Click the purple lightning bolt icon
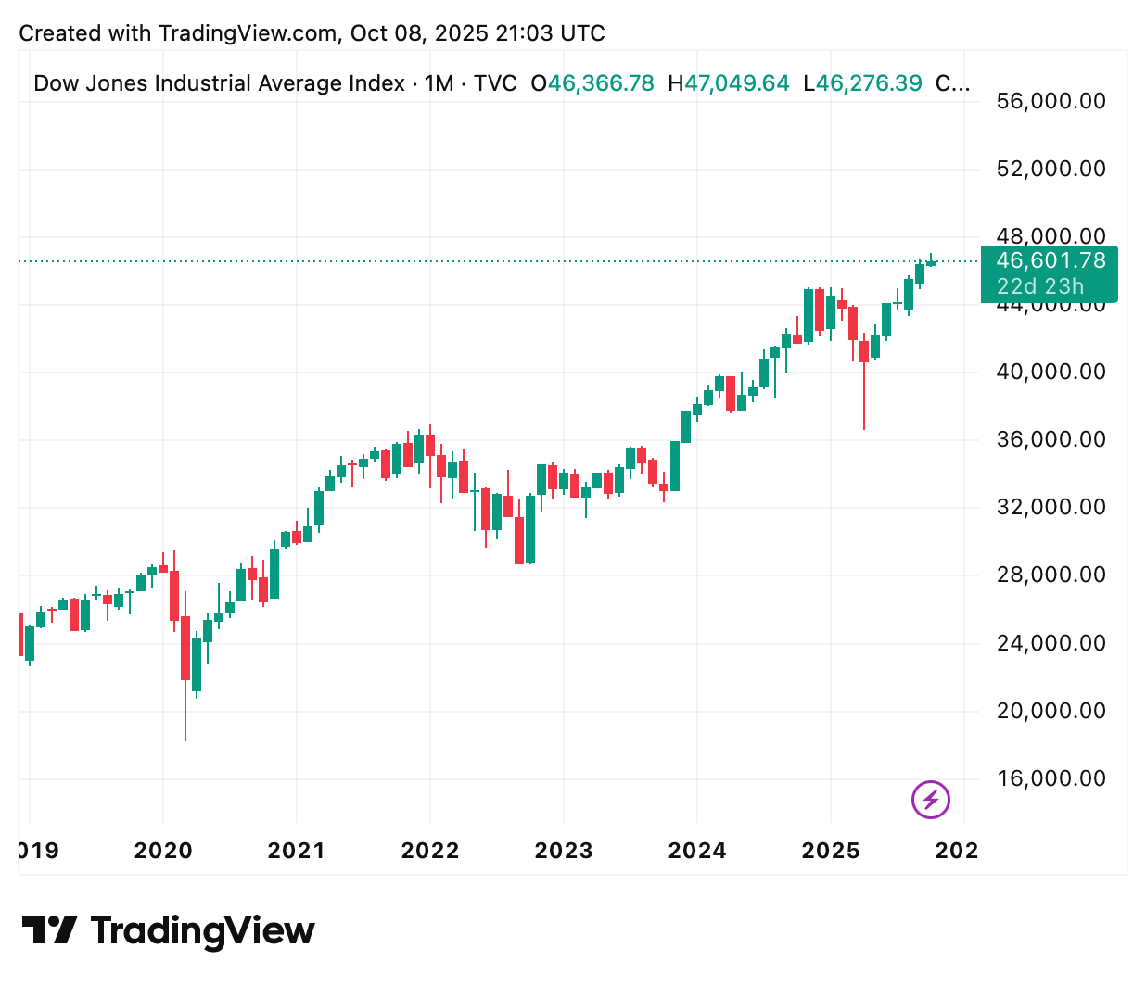 click(x=931, y=800)
